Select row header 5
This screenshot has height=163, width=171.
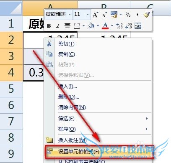11,89
